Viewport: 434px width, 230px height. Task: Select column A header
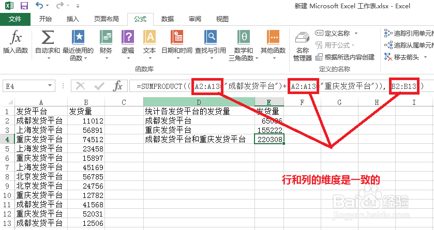pos(41,102)
